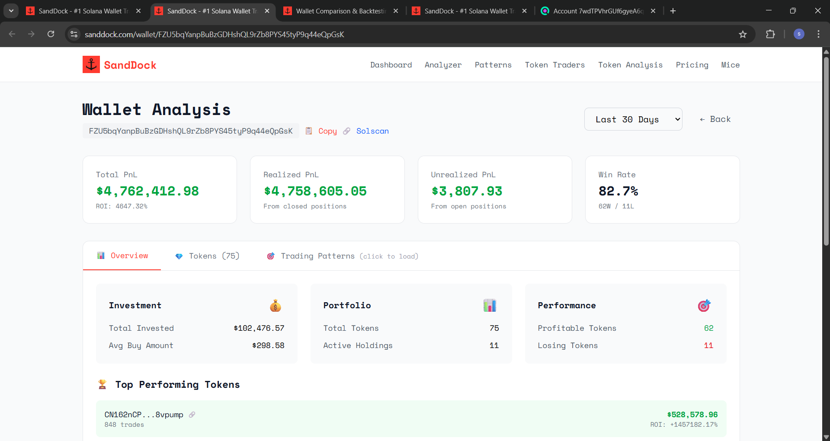Click the browser back arrow
The width and height of the screenshot is (830, 441).
[x=12, y=34]
